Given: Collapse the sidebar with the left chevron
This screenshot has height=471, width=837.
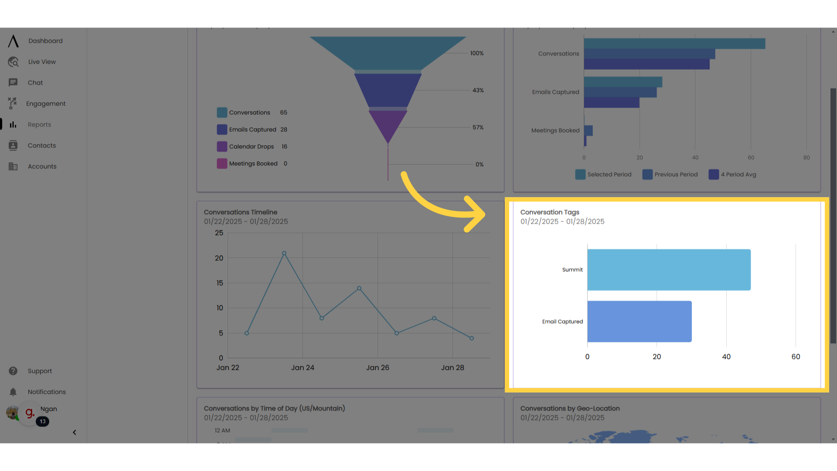Looking at the screenshot, I should coord(75,432).
